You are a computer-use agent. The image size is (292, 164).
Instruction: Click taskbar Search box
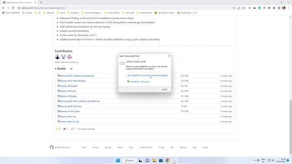pos(130,160)
